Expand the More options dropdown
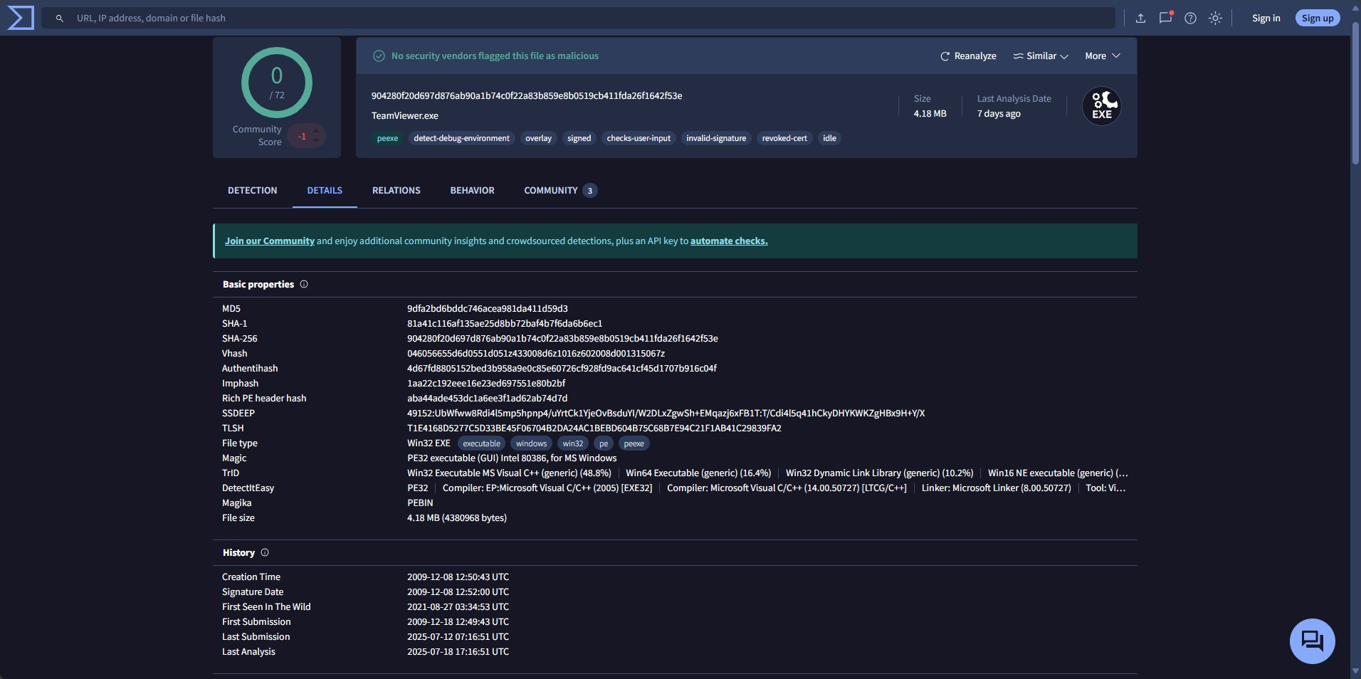The height and width of the screenshot is (679, 1361). pos(1101,56)
